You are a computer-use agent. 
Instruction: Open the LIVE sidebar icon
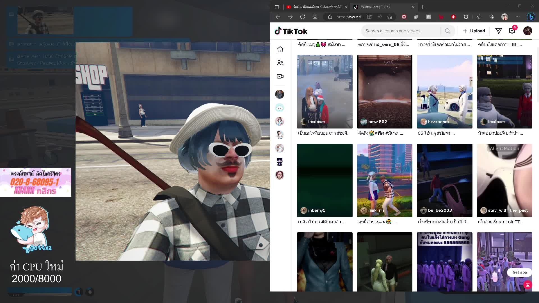pyautogui.click(x=280, y=76)
